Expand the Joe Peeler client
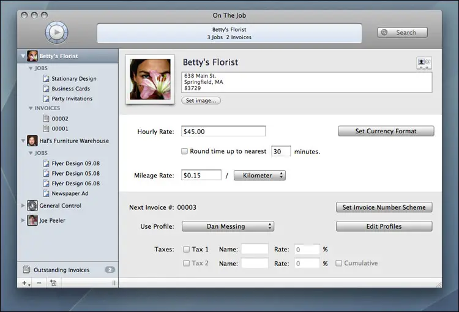Image resolution: width=459 pixels, height=312 pixels. (x=23, y=220)
